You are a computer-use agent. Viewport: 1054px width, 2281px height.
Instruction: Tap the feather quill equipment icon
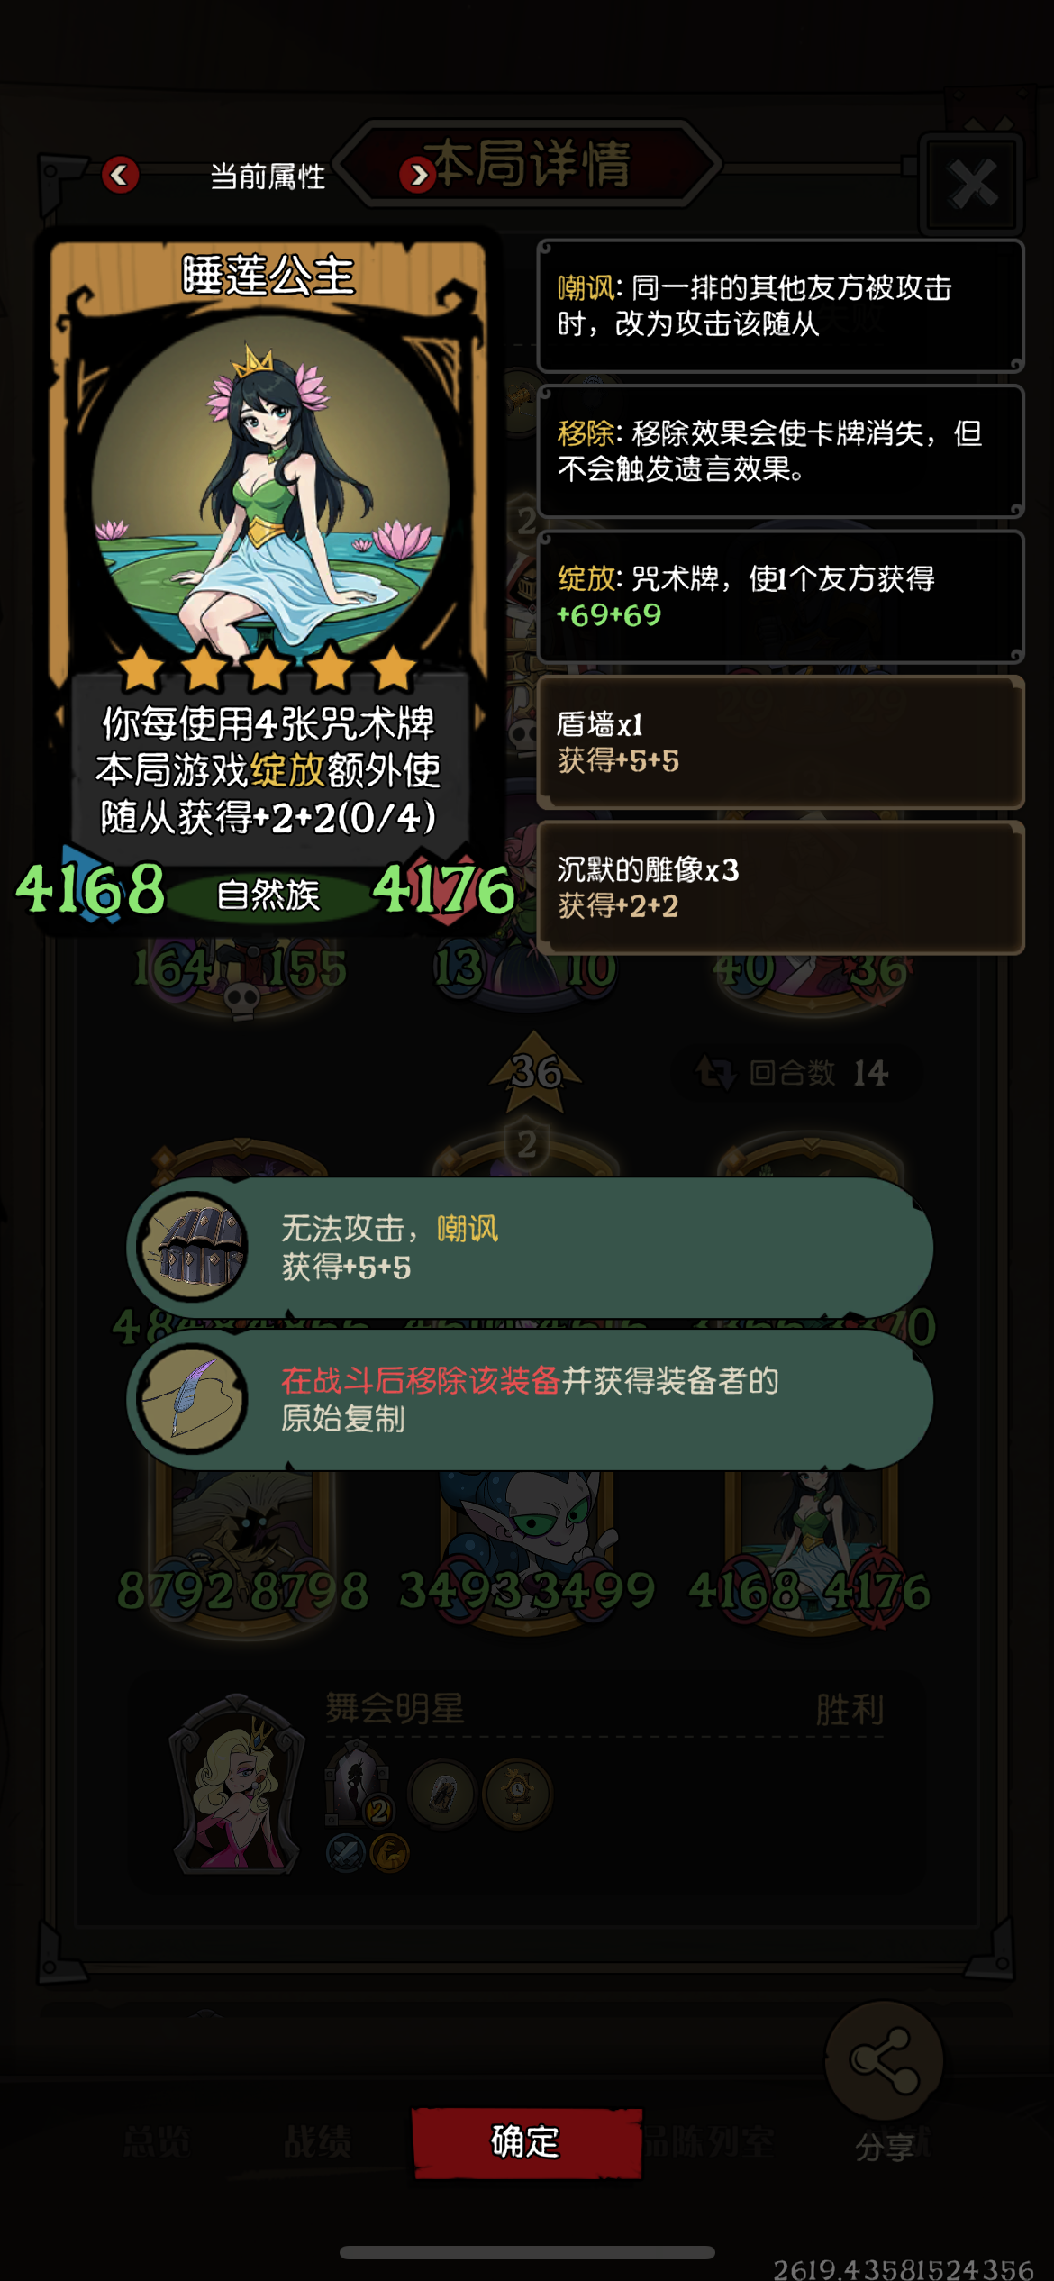[x=192, y=1398]
